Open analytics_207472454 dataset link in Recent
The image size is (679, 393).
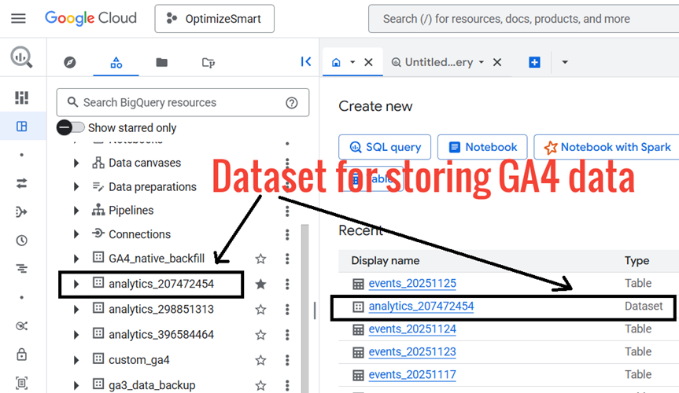point(422,307)
